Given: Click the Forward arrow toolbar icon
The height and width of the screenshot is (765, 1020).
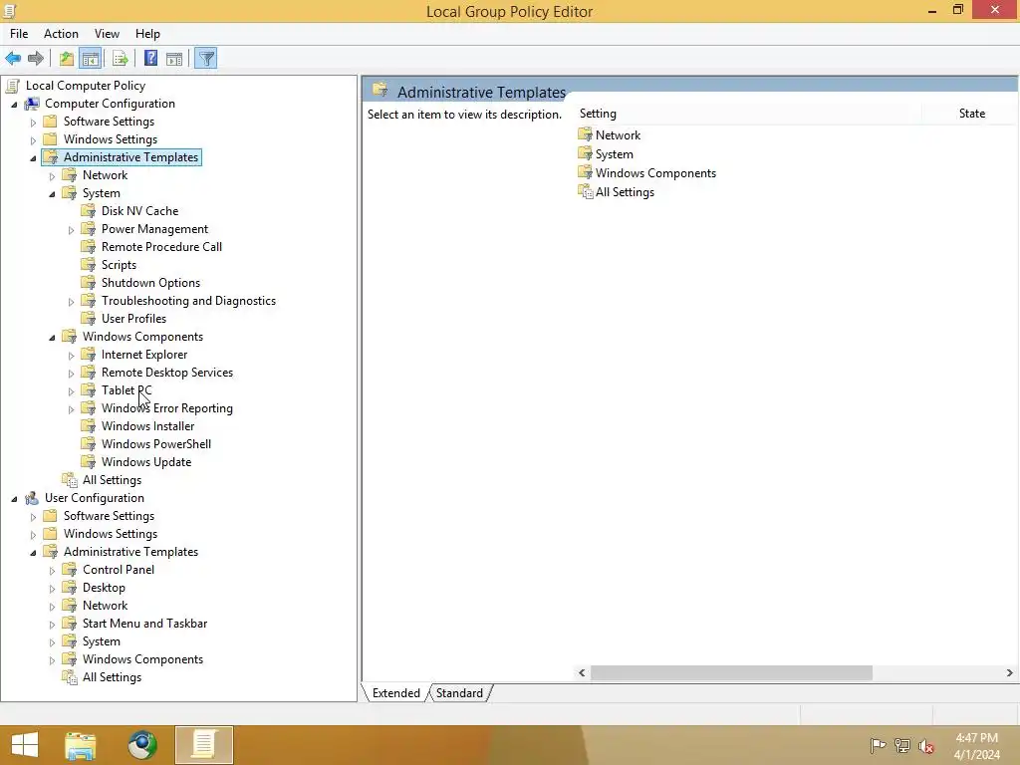Looking at the screenshot, I should pos(36,59).
